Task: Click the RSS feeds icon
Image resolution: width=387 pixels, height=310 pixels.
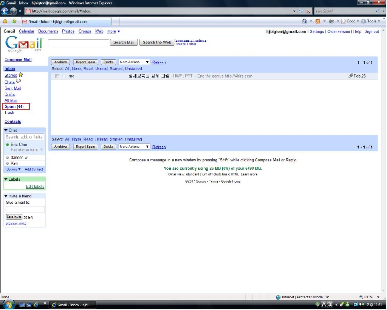Action: point(317,21)
